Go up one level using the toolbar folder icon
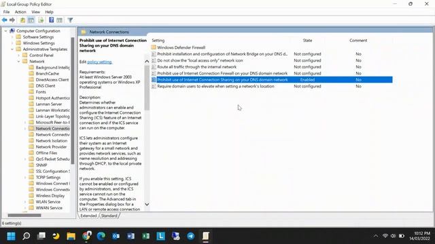The height and width of the screenshot is (244, 435). (x=22, y=20)
